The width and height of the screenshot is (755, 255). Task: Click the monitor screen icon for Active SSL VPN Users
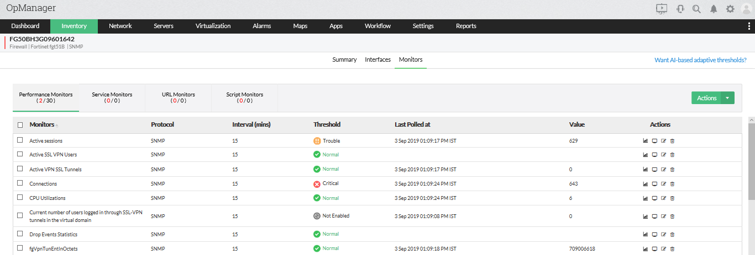tap(654, 155)
